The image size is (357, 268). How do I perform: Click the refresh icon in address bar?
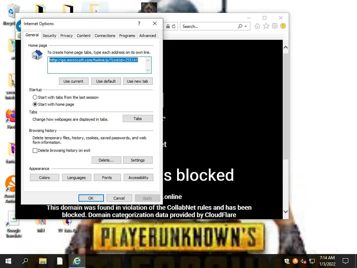coord(174,26)
